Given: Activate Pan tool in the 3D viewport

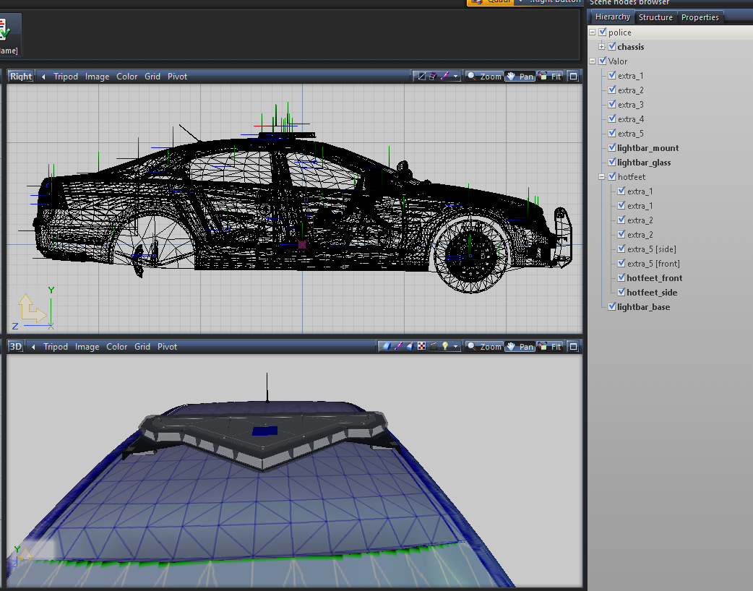Looking at the screenshot, I should 520,347.
